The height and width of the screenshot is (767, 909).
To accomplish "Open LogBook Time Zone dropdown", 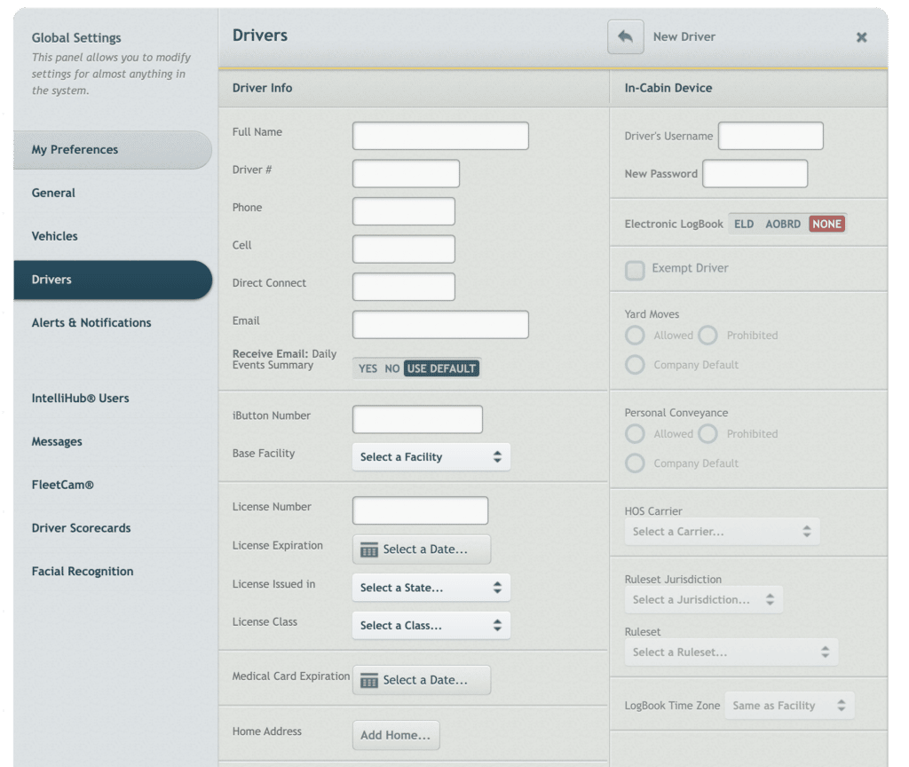I will (x=789, y=706).
